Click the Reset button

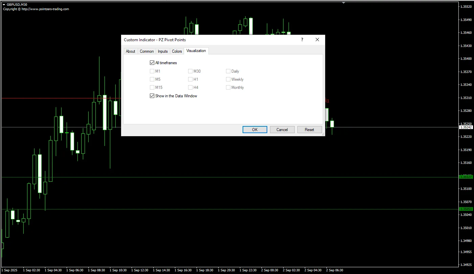(x=309, y=130)
